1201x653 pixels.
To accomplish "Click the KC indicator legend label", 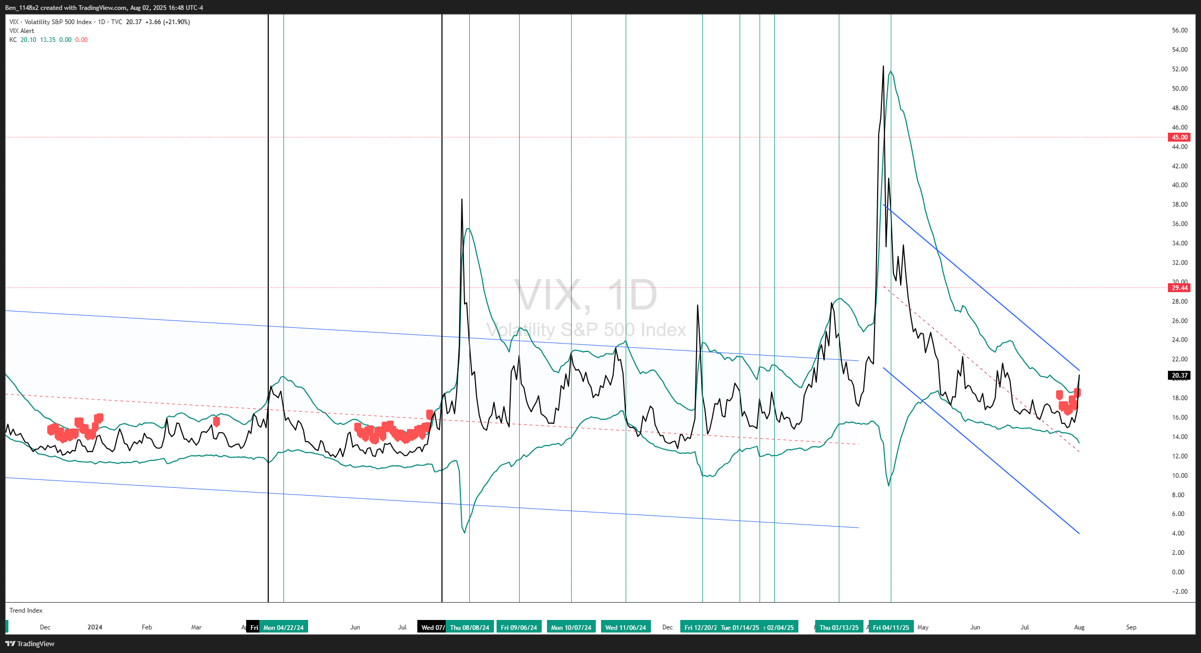I will 13,40.
